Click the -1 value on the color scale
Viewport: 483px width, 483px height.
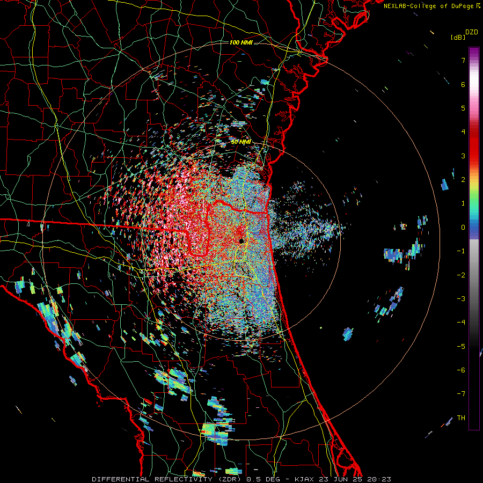[x=461, y=251]
